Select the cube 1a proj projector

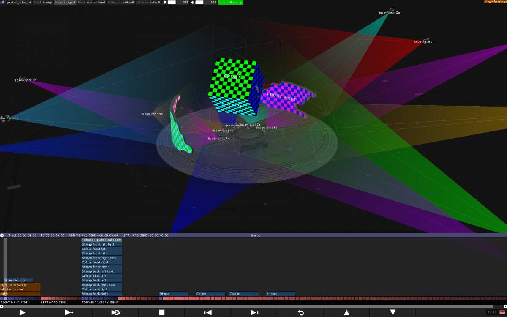tap(424, 41)
